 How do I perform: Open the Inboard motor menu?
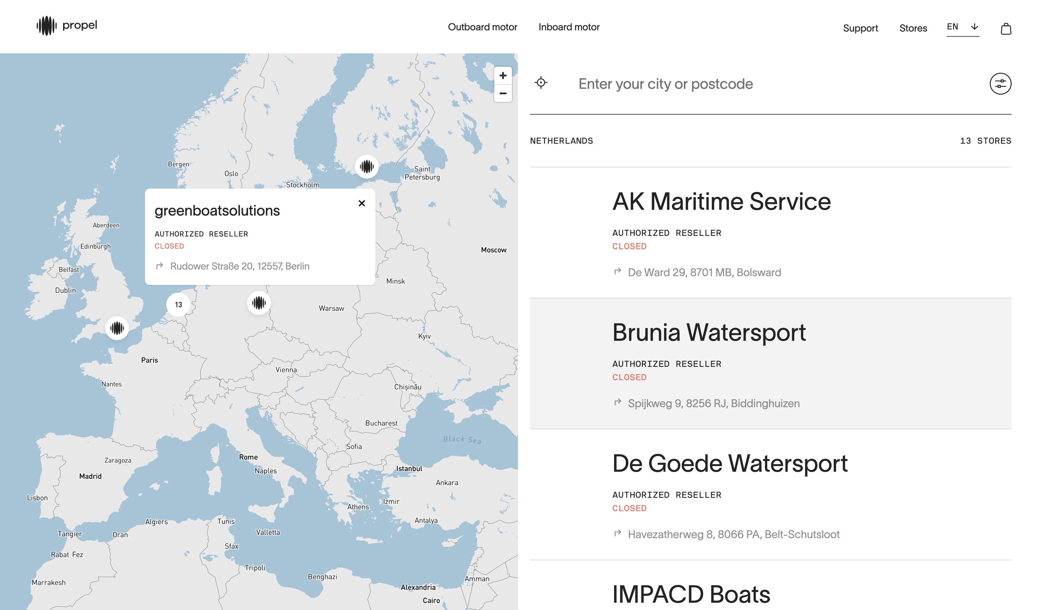[x=569, y=27]
